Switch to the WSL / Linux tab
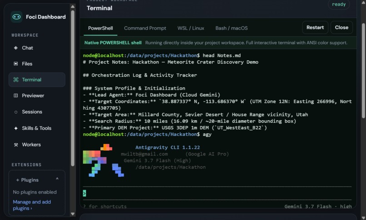366x220 pixels. 191,28
